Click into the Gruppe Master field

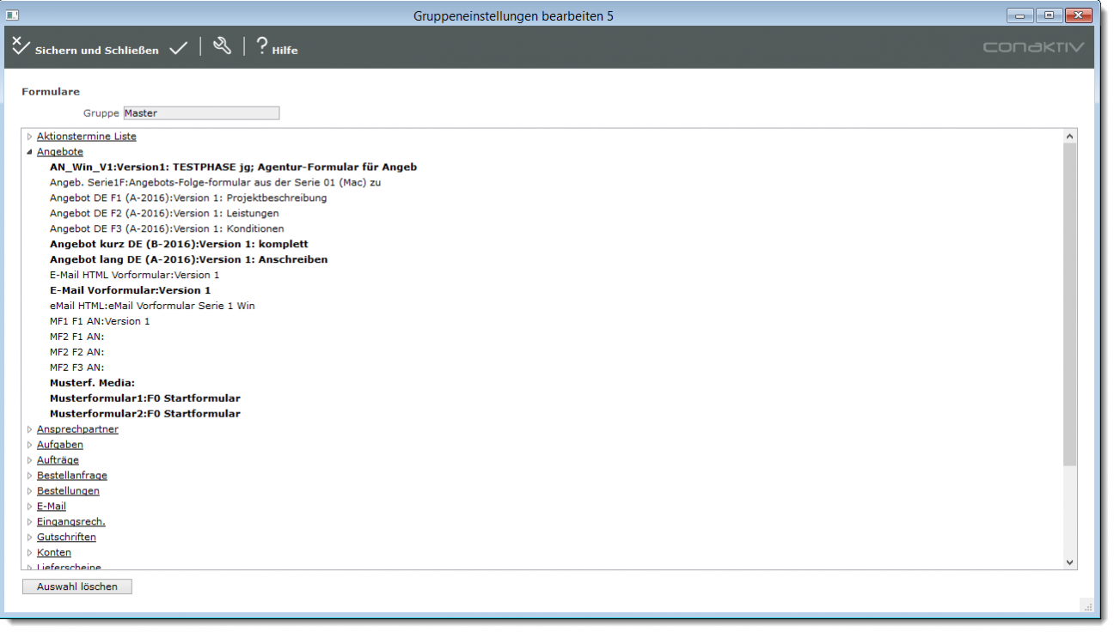coord(201,113)
